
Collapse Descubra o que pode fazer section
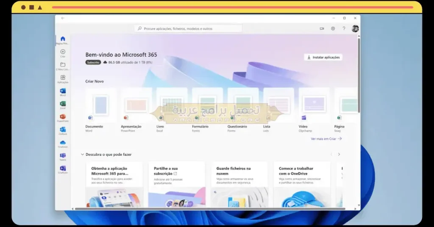[82, 155]
